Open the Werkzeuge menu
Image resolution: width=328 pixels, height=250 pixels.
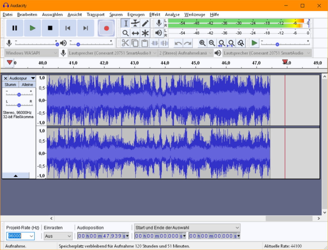click(195, 15)
